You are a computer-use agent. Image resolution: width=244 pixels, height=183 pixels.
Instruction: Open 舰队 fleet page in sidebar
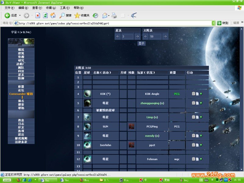click(x=21, y=67)
